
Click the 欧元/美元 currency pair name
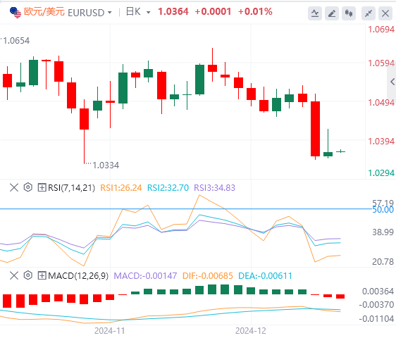[x=44, y=12]
